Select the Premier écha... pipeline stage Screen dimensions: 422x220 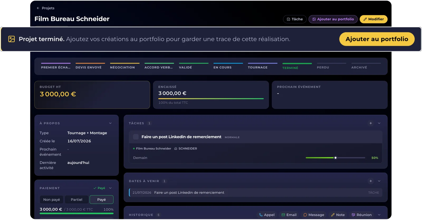[x=56, y=66]
